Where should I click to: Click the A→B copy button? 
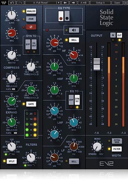pos(83,3)
